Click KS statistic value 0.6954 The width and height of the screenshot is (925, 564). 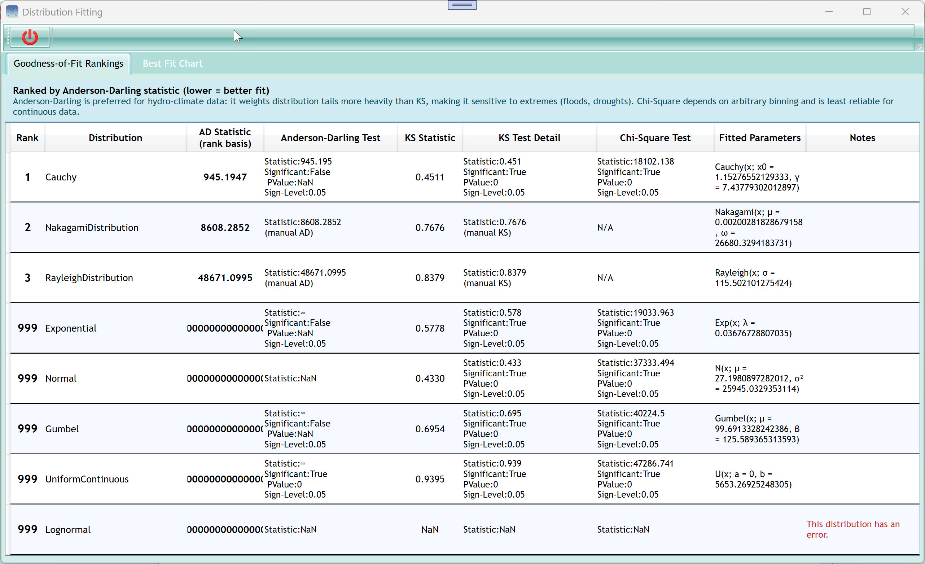[x=430, y=429]
